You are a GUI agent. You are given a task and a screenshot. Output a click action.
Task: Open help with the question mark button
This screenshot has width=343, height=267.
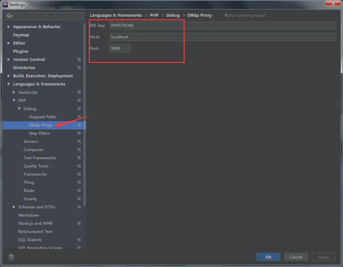[11, 257]
